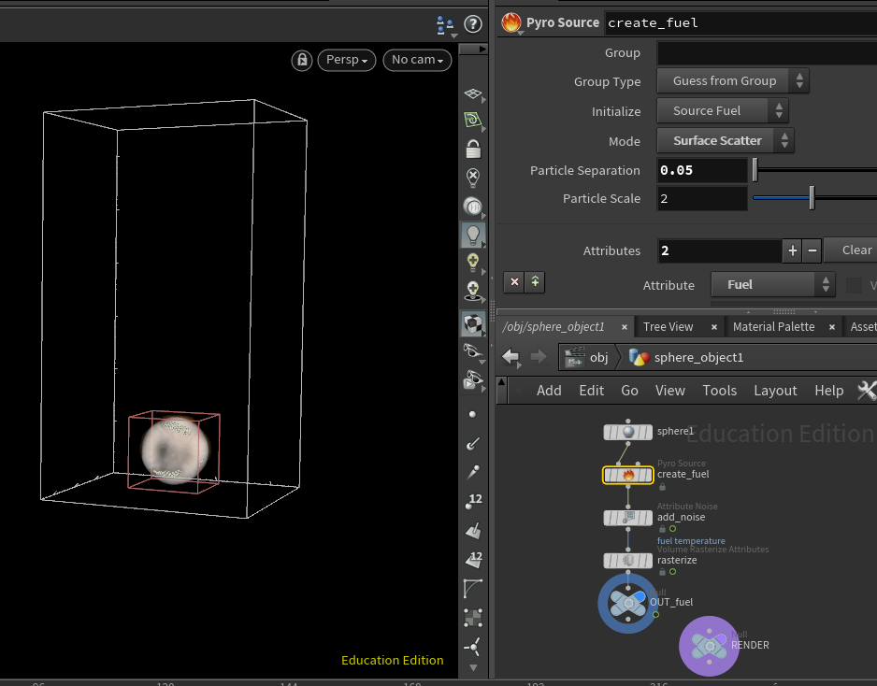877x686 pixels.
Task: Click the wrench icon in network editor
Action: [866, 391]
